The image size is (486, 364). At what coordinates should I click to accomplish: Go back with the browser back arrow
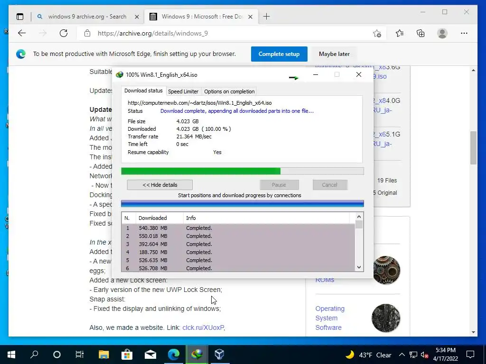click(x=22, y=33)
